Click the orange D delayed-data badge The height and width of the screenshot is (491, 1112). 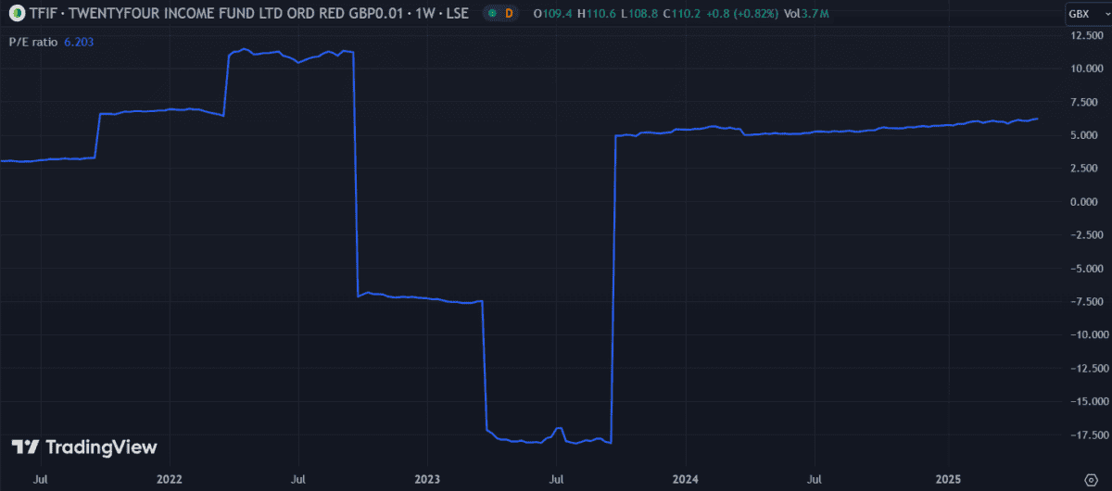coord(509,13)
